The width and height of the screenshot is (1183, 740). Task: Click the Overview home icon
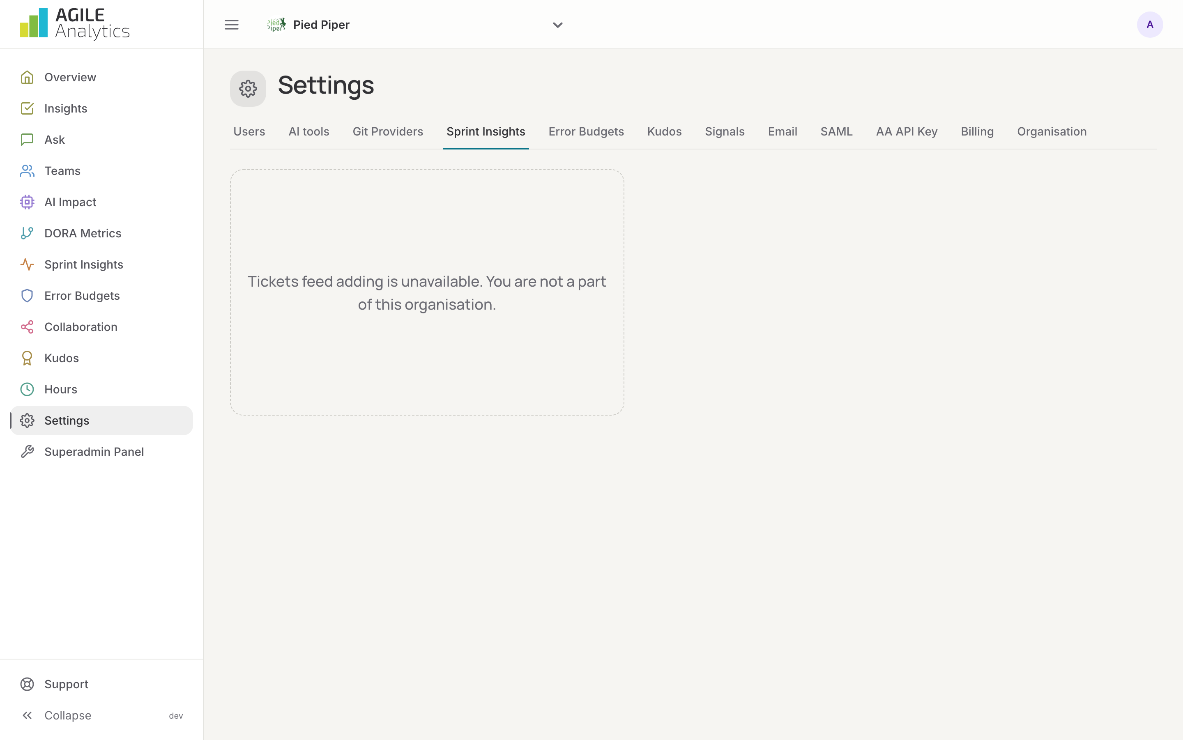point(27,77)
